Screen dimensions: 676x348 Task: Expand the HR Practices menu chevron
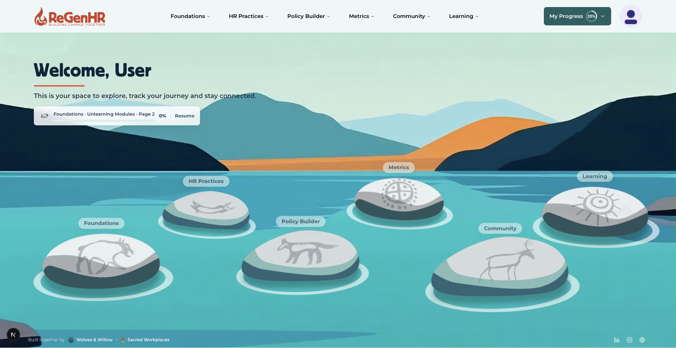point(267,17)
